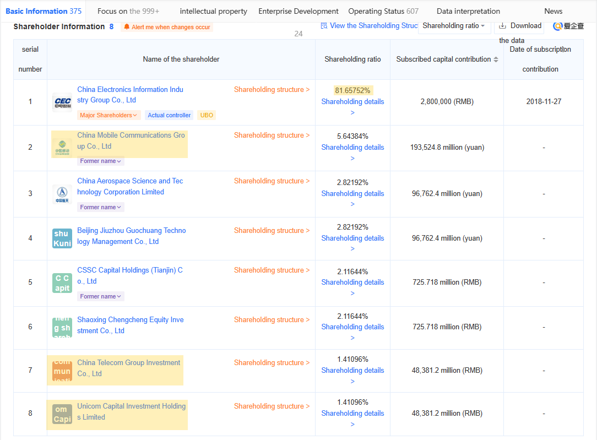Screen dimensions: 597x440
Task: Expand Former name for China Aerospace
Action: tap(101, 207)
